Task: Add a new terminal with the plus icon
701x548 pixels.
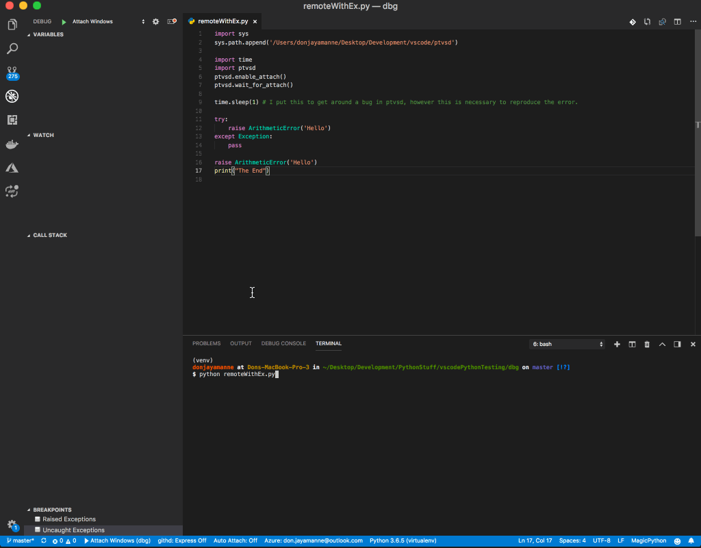Action: 616,344
